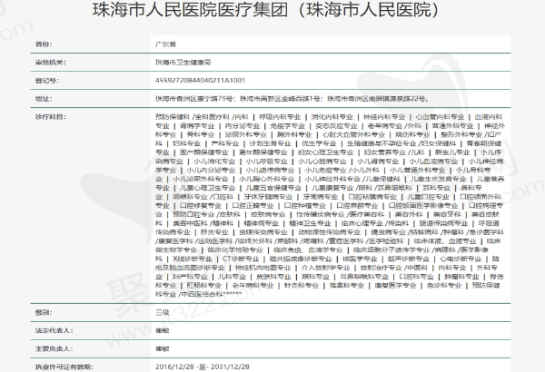Click 呼吸内科专业 in the specialty list
The height and width of the screenshot is (372, 545).
click(280, 117)
